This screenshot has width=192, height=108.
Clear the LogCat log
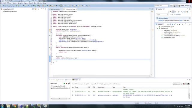click(x=184, y=84)
